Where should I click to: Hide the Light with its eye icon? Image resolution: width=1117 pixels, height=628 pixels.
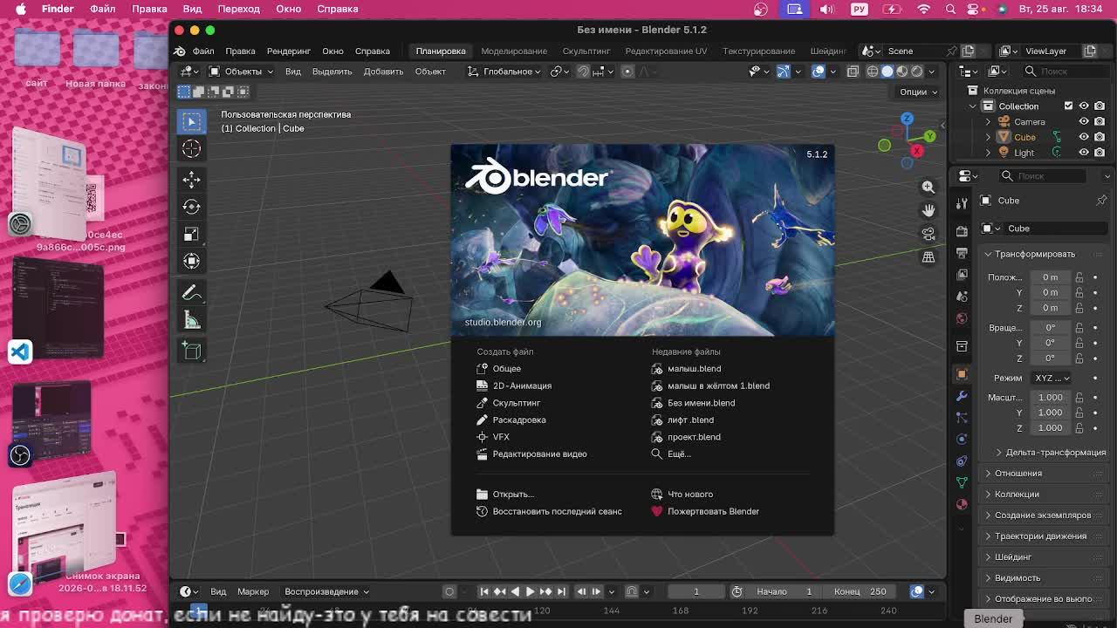pyautogui.click(x=1084, y=153)
